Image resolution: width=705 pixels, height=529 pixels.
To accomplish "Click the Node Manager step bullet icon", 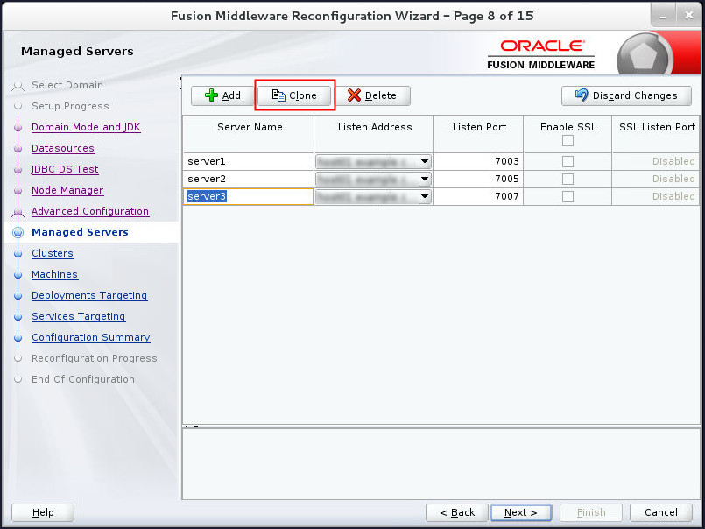I will 18,191.
